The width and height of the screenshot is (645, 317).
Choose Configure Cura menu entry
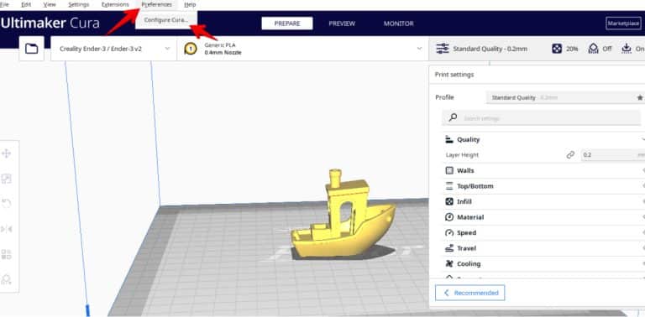tap(166, 20)
